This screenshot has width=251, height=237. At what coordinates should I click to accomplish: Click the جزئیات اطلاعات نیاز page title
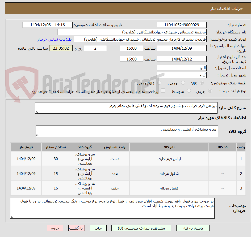[x=227, y=8]
